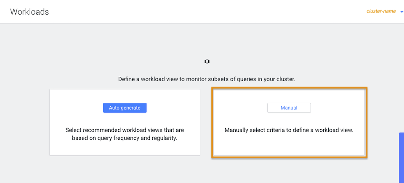Click the gray area left of Auto-generate card
The width and height of the screenshot is (404, 183).
pyautogui.click(x=24, y=122)
